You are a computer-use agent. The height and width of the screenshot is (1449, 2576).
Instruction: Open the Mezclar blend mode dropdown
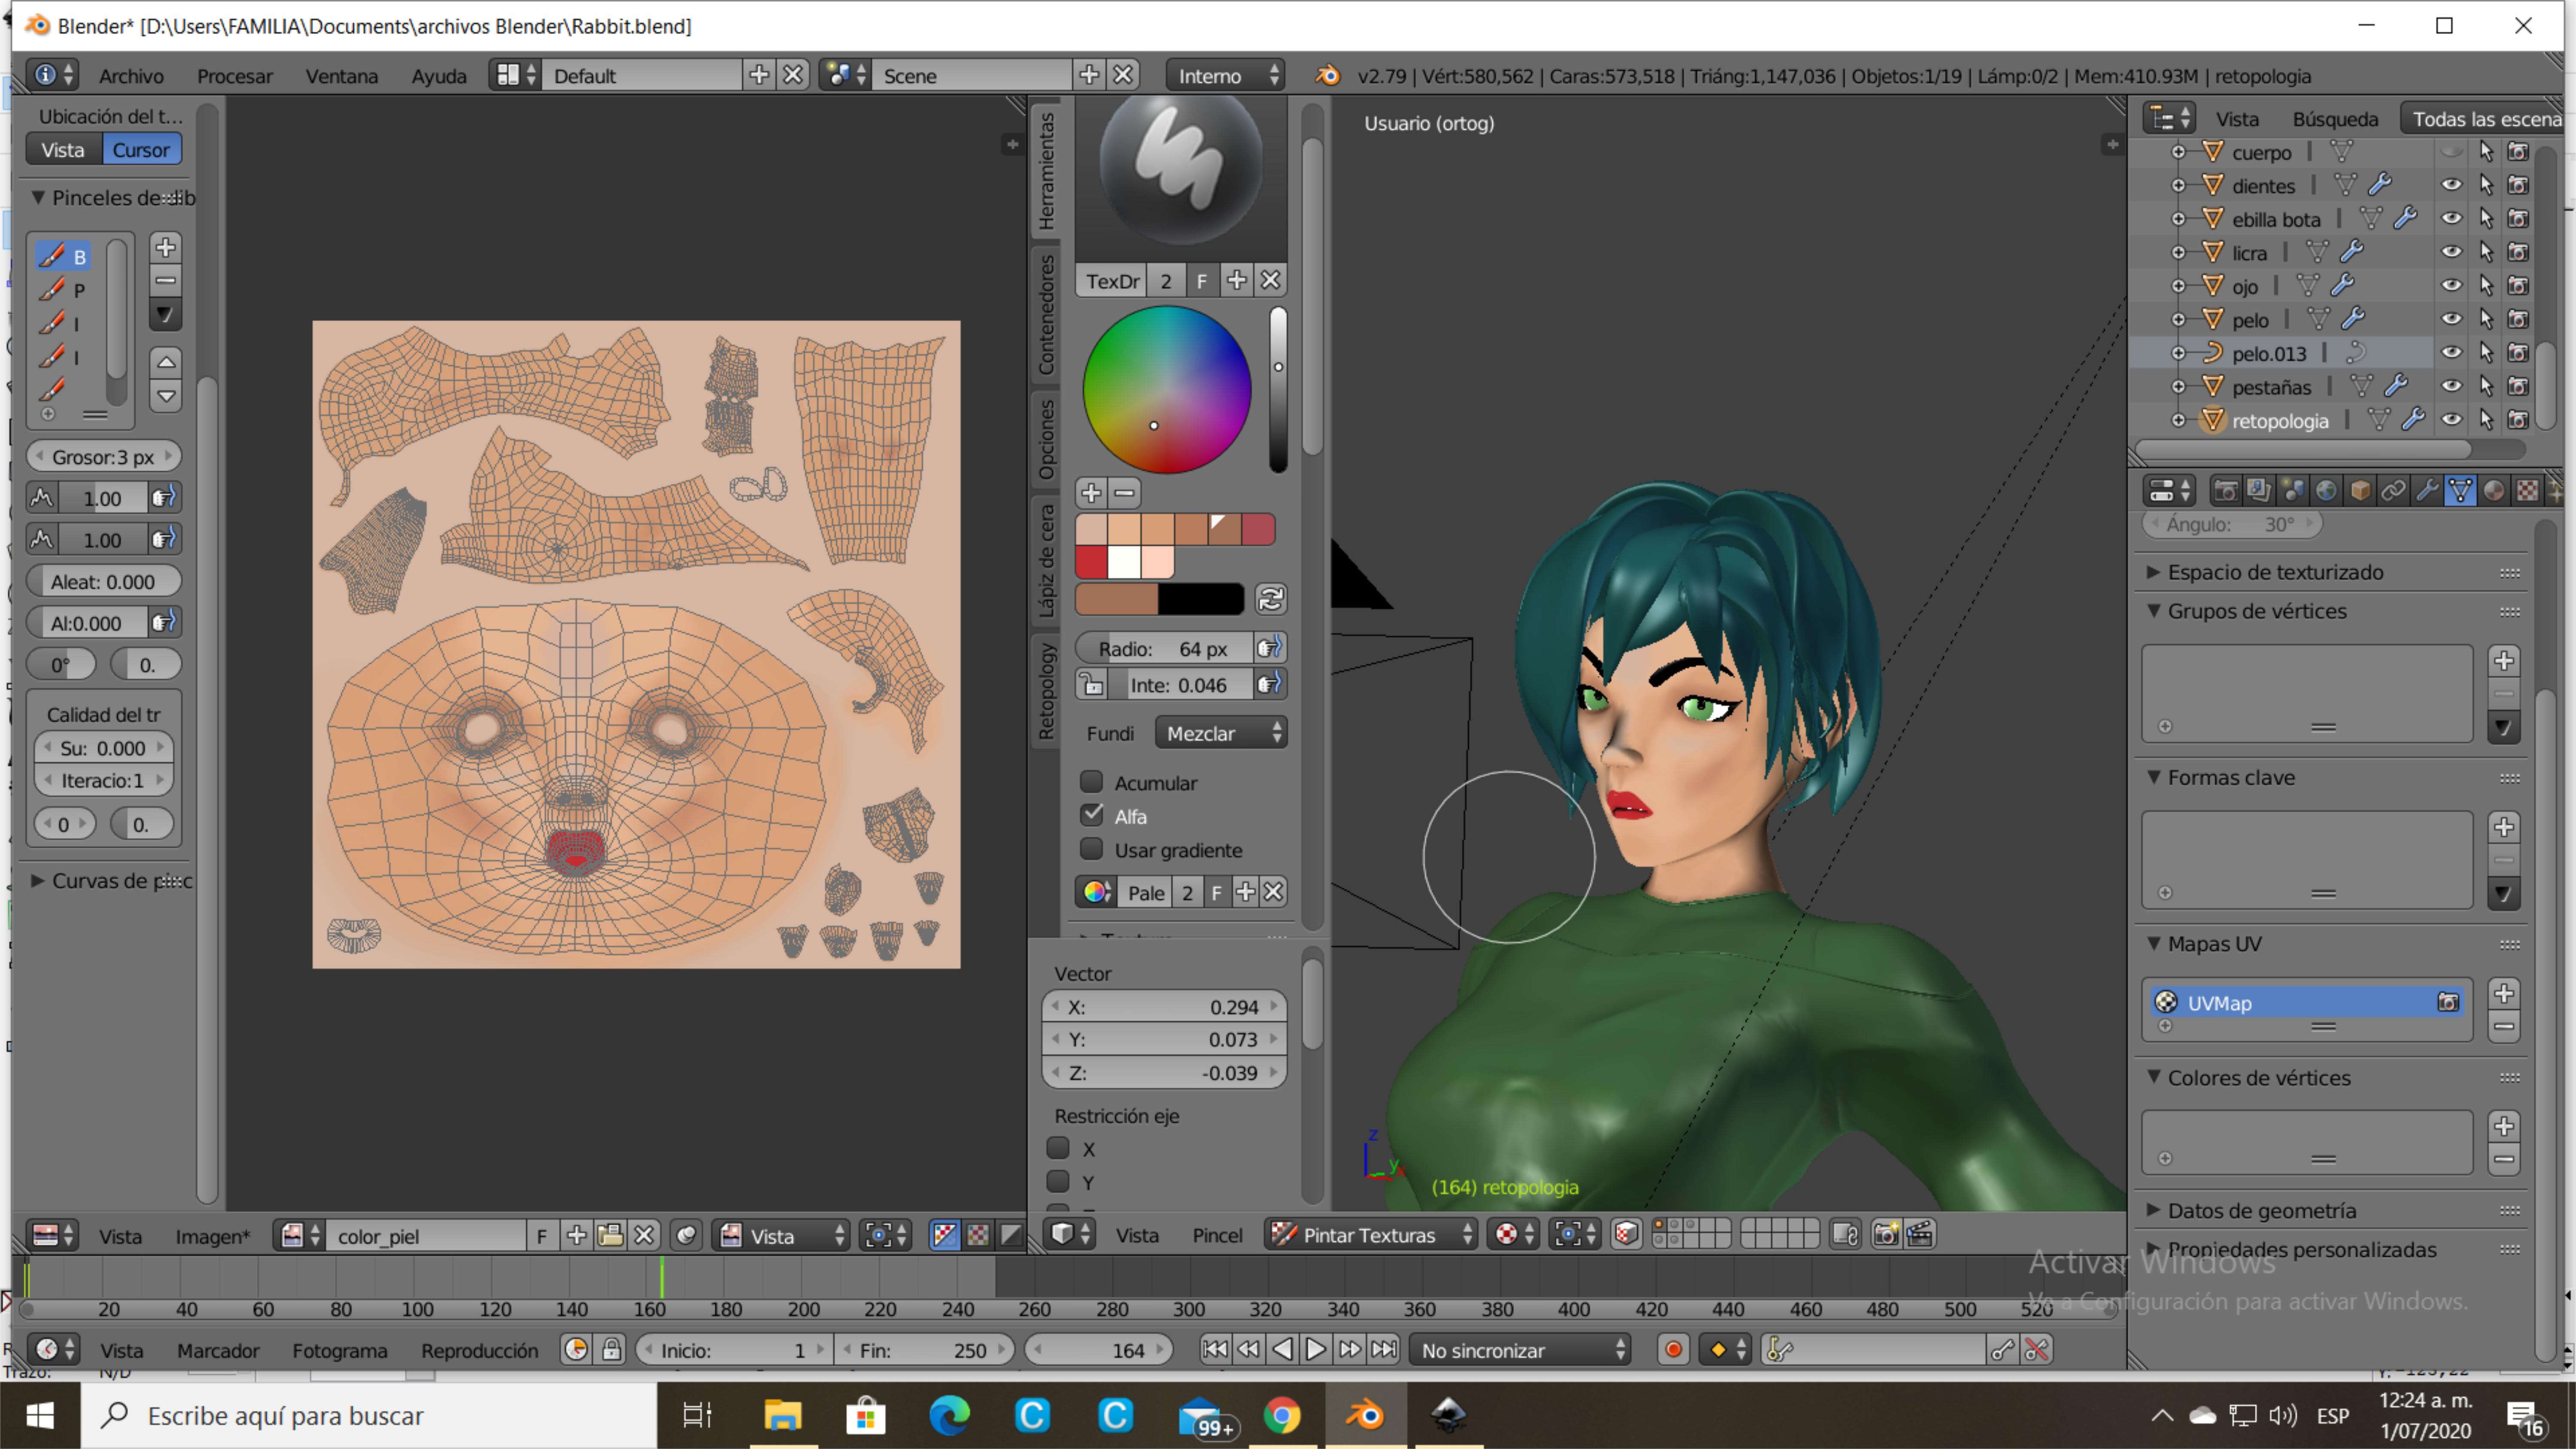click(x=1222, y=733)
